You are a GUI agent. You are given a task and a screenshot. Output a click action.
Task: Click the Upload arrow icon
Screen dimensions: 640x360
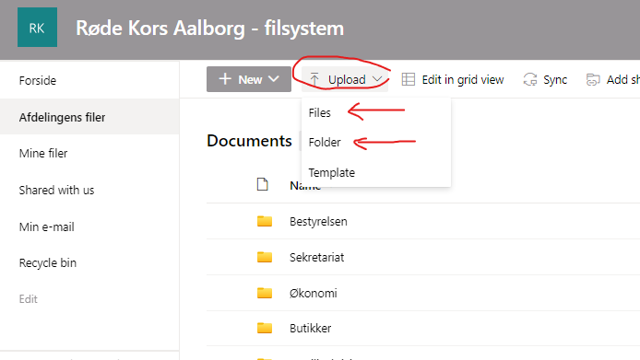314,79
